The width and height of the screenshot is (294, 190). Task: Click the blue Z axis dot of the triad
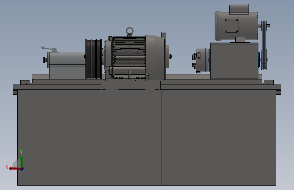pos(22,169)
